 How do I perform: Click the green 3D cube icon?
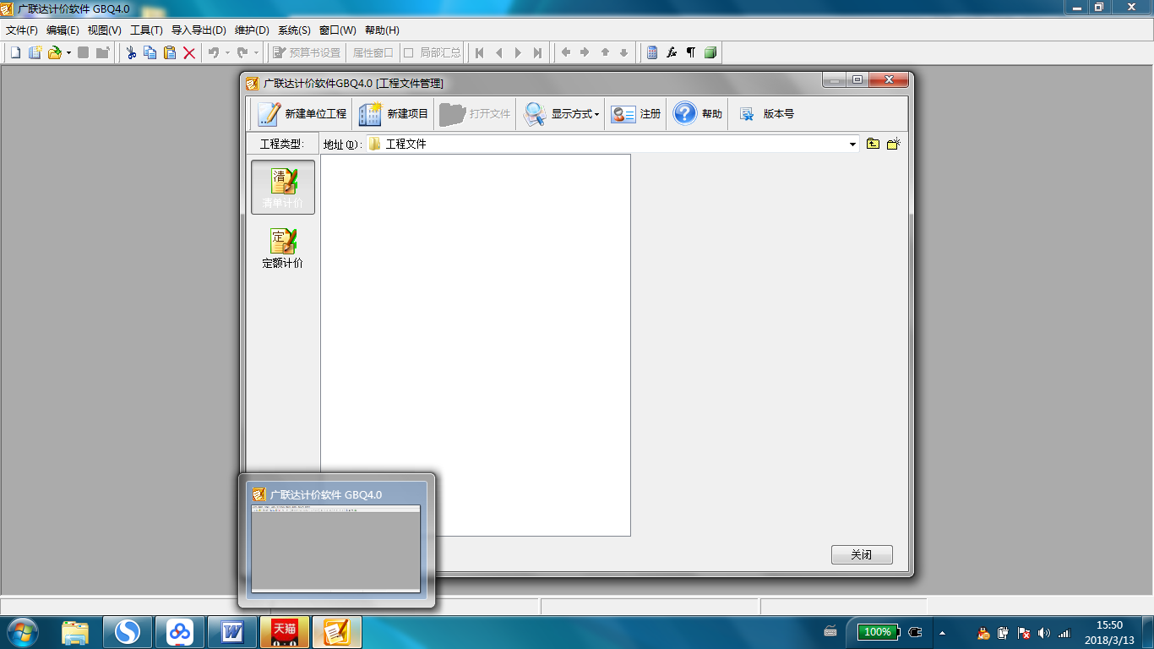click(x=710, y=52)
